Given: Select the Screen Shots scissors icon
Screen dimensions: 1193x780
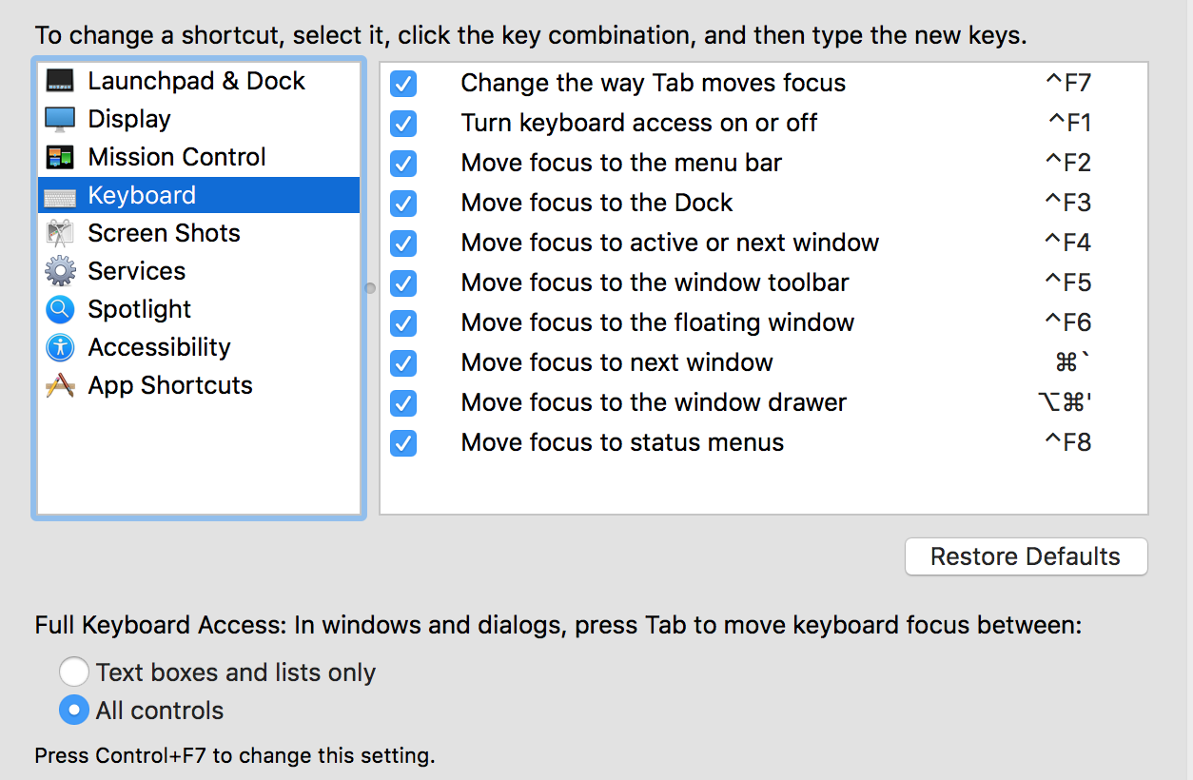Looking at the screenshot, I should click(60, 233).
